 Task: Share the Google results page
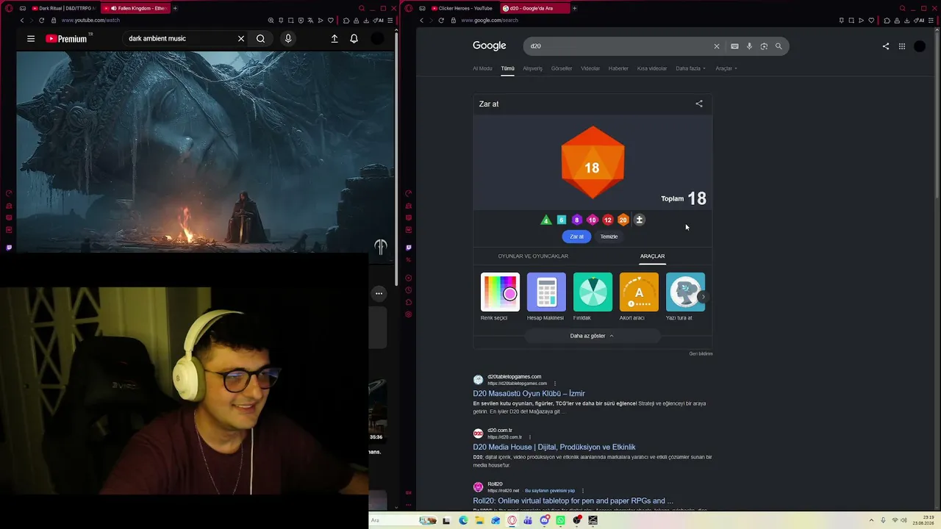pyautogui.click(x=886, y=46)
